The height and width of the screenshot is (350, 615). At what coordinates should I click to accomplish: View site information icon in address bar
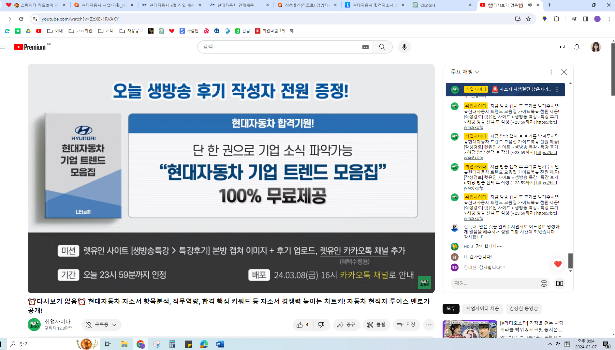pyautogui.click(x=35, y=19)
